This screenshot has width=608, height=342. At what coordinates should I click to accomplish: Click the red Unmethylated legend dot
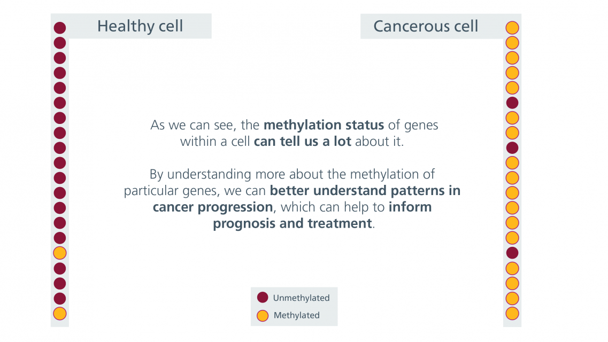(x=263, y=298)
